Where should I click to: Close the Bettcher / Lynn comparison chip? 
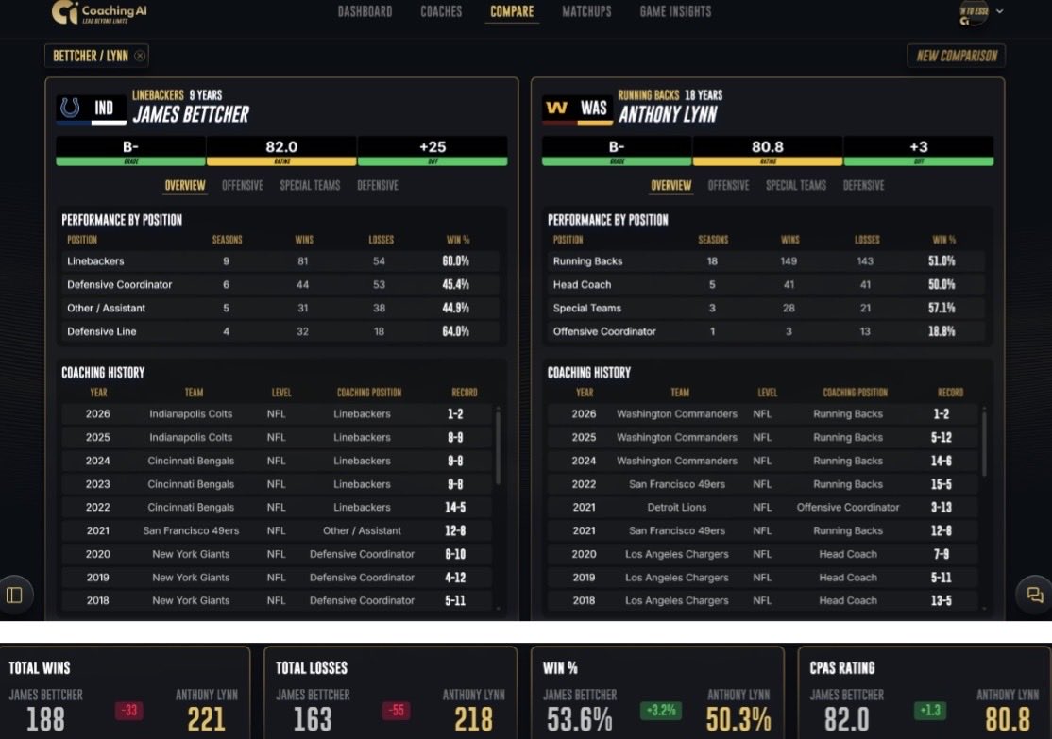pos(140,56)
